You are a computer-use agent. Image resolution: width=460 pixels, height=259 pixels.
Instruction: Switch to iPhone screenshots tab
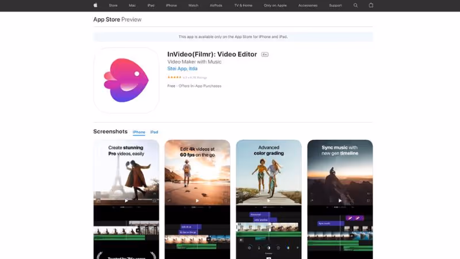[139, 132]
